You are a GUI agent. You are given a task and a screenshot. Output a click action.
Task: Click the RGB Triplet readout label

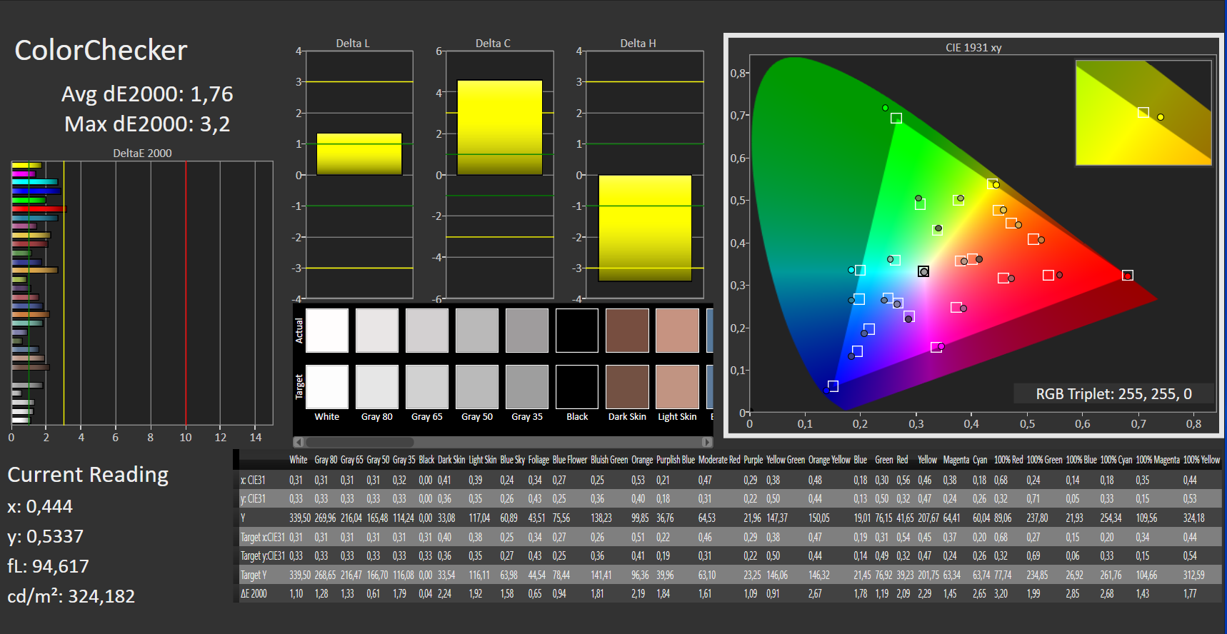point(1113,394)
